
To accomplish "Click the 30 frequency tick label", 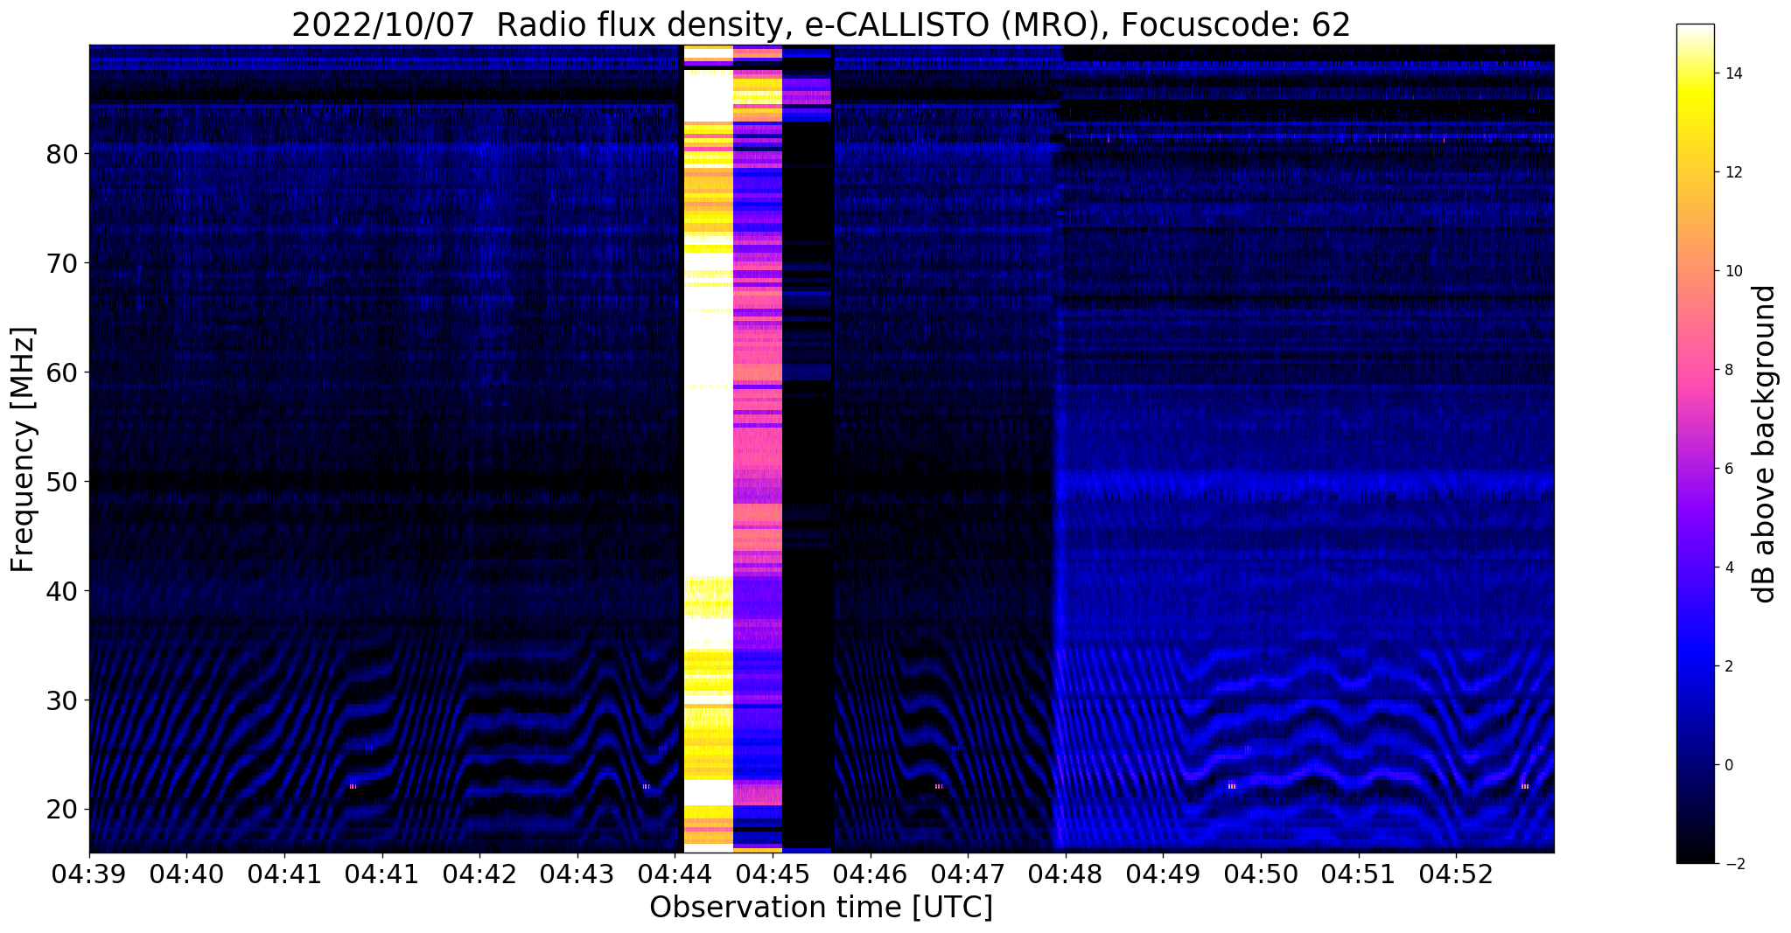I will tap(62, 700).
